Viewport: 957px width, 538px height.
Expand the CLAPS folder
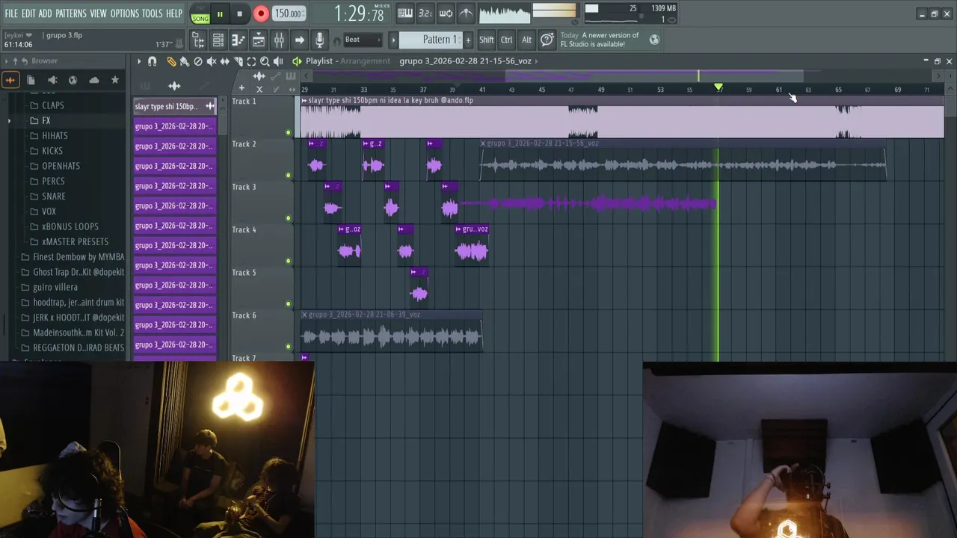(52, 105)
